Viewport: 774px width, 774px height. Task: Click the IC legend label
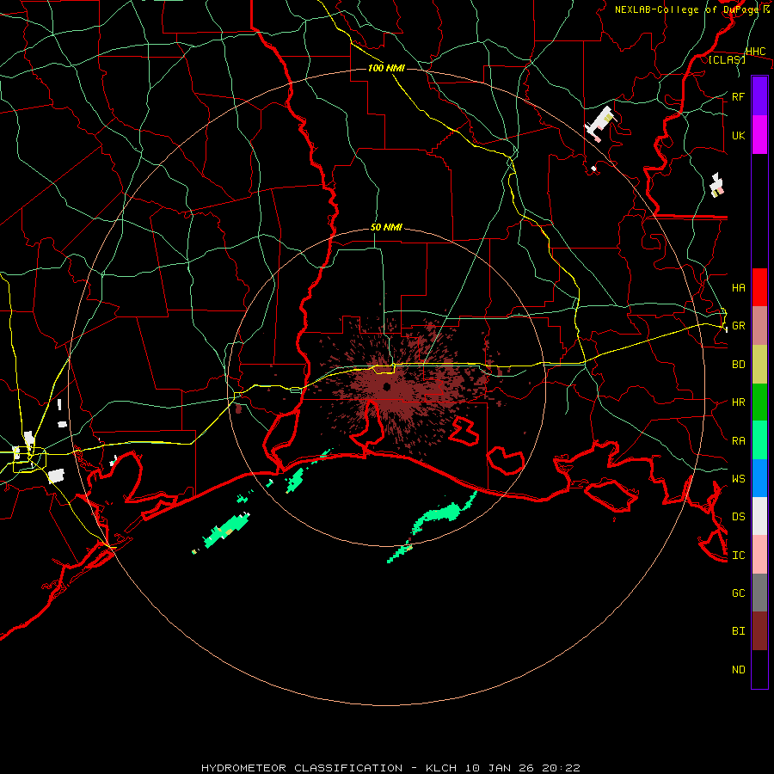[x=738, y=556]
